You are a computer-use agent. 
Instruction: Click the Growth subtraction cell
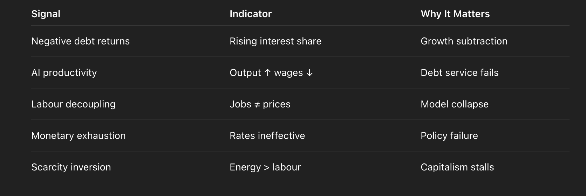pos(464,41)
